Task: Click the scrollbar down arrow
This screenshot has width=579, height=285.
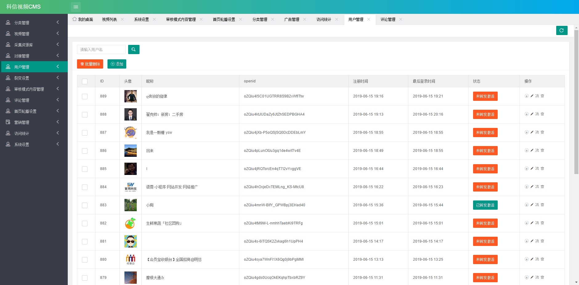Action: tap(576, 282)
